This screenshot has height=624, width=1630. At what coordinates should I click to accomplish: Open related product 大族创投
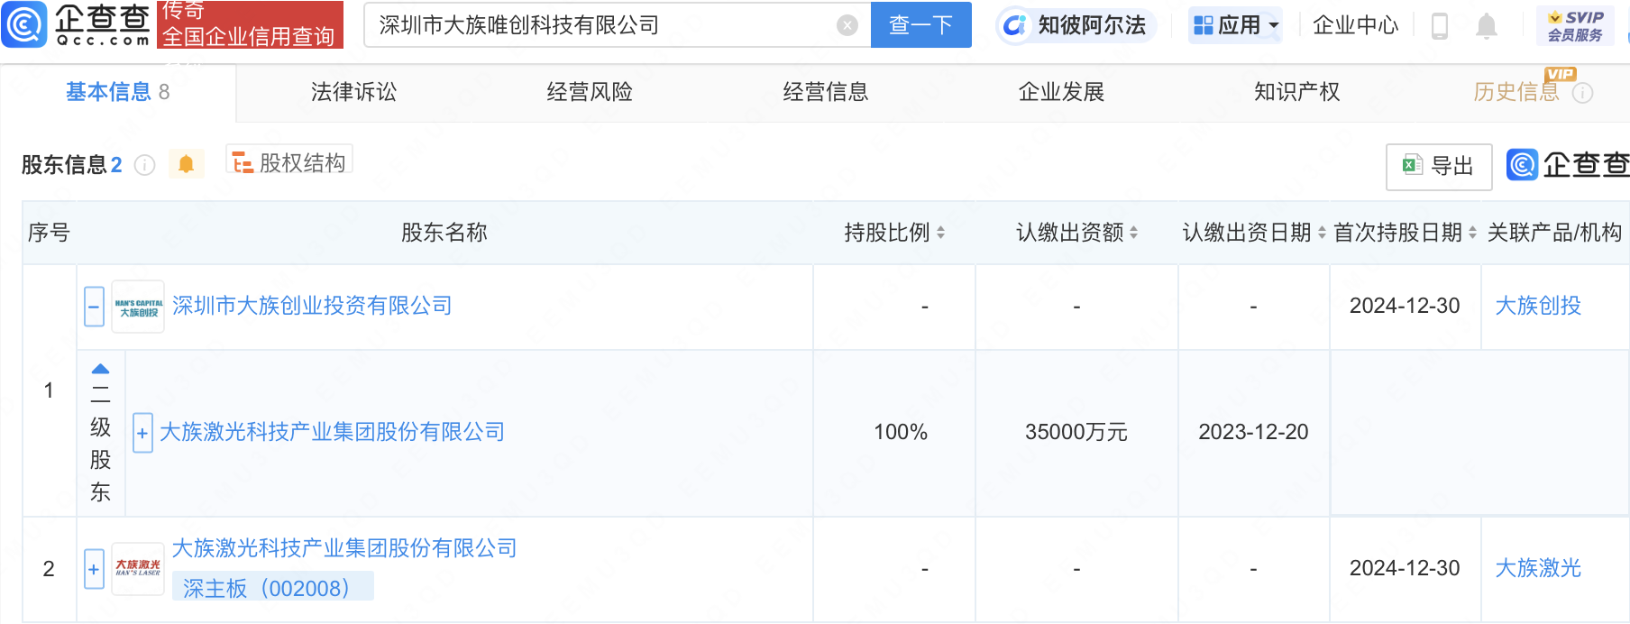(1538, 306)
